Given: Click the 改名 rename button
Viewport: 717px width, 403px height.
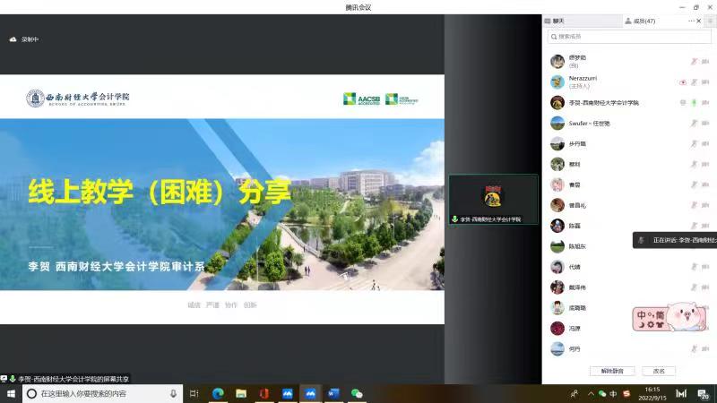Looking at the screenshot, I should point(659,371).
